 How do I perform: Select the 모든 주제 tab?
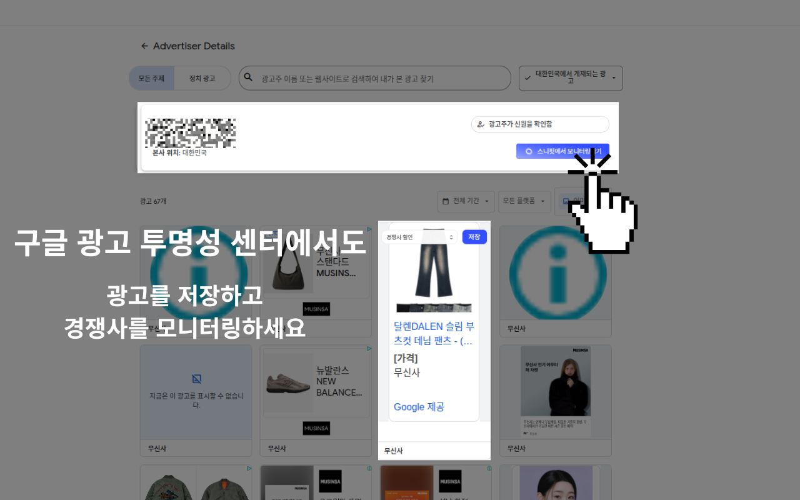point(151,79)
